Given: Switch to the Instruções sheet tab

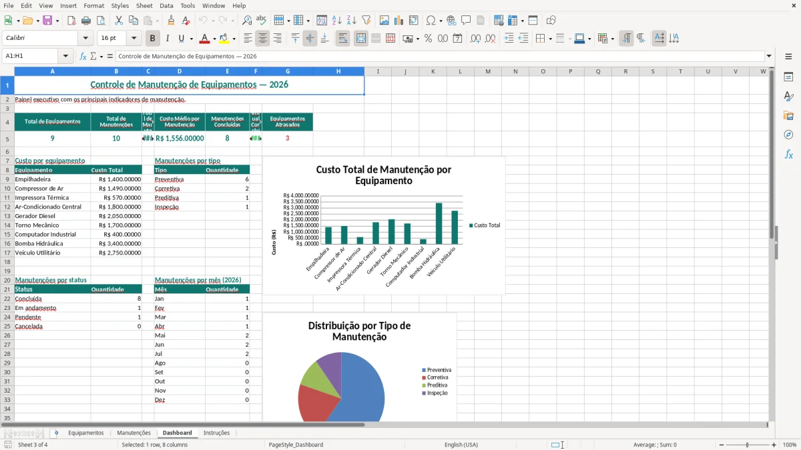Looking at the screenshot, I should pos(216,433).
